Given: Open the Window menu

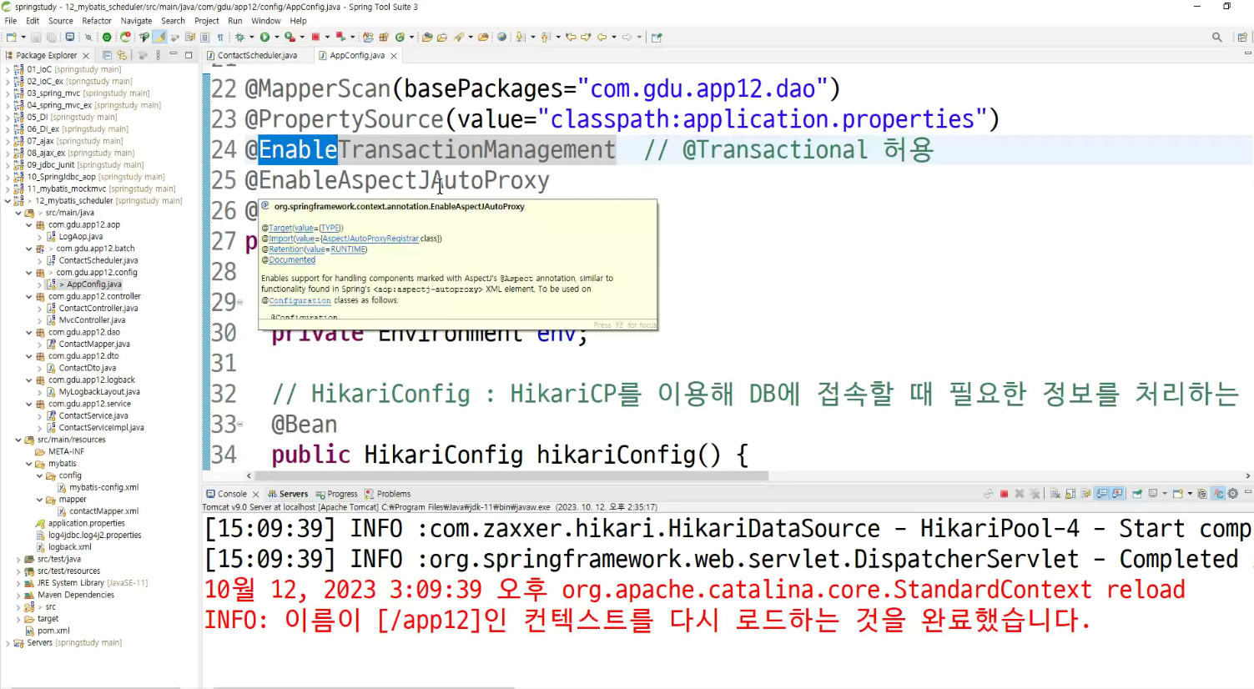Looking at the screenshot, I should tap(265, 21).
